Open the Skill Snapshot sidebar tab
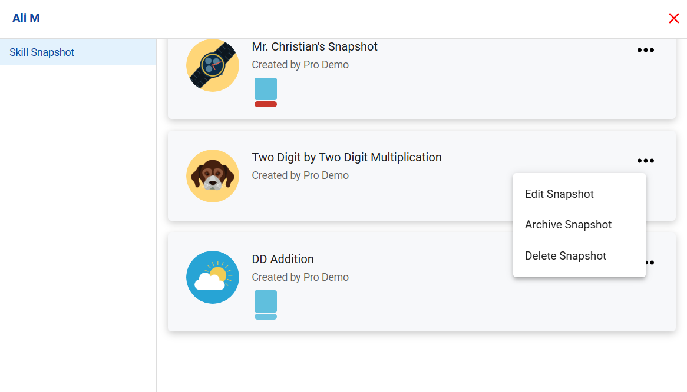Image resolution: width=687 pixels, height=392 pixels. point(78,52)
